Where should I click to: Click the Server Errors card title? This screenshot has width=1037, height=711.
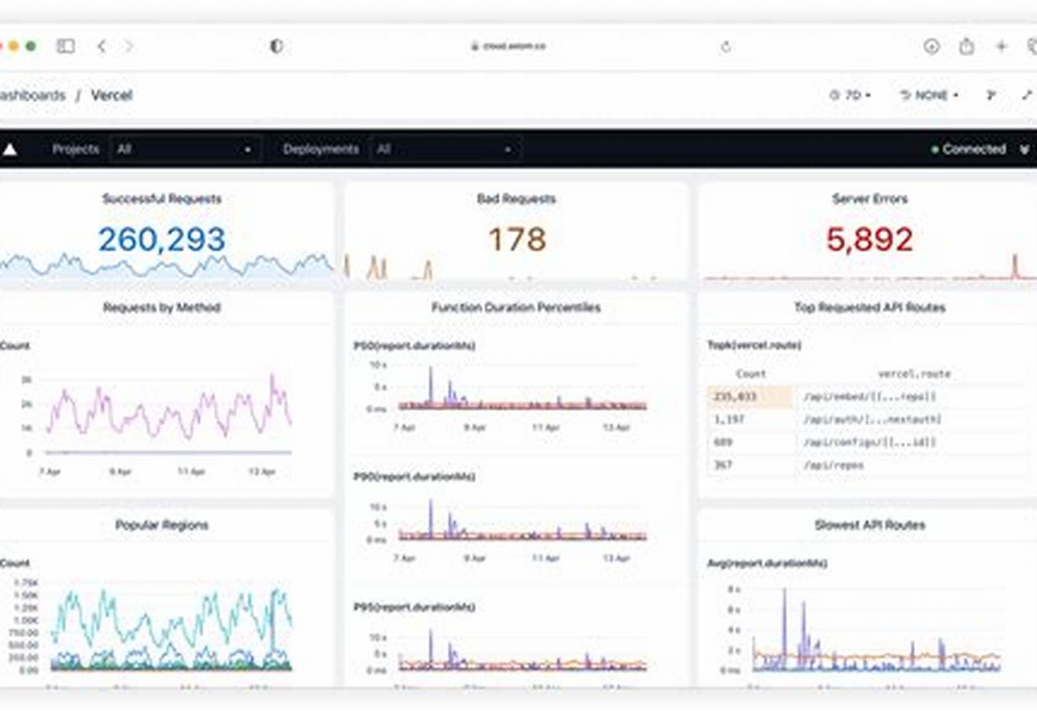870,199
